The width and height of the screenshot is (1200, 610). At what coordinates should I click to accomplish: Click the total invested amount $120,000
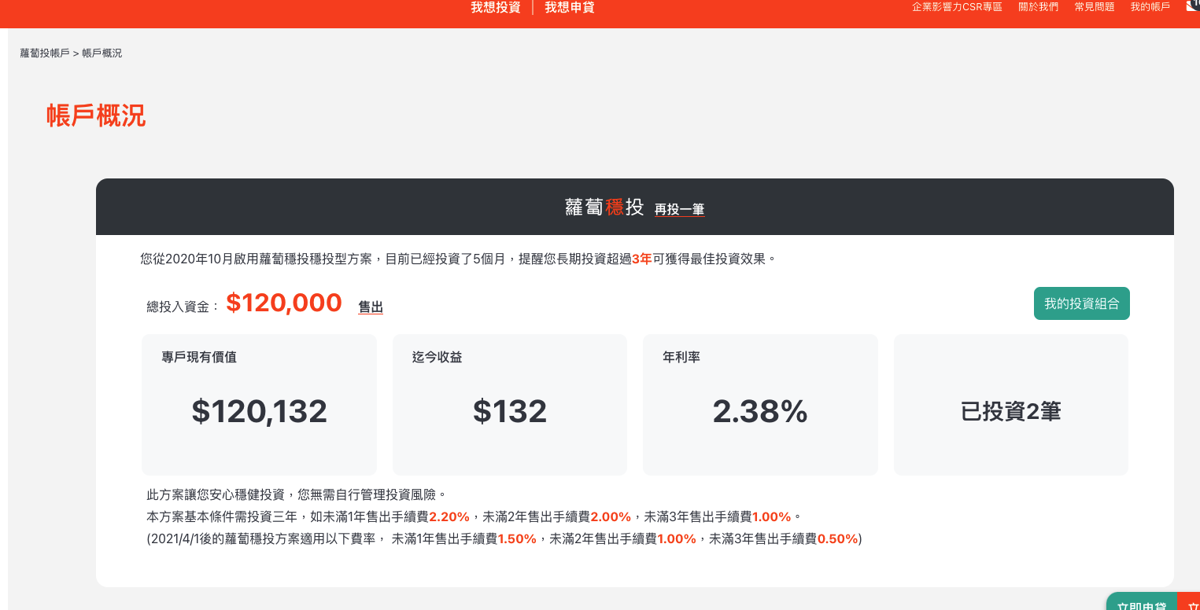click(284, 303)
